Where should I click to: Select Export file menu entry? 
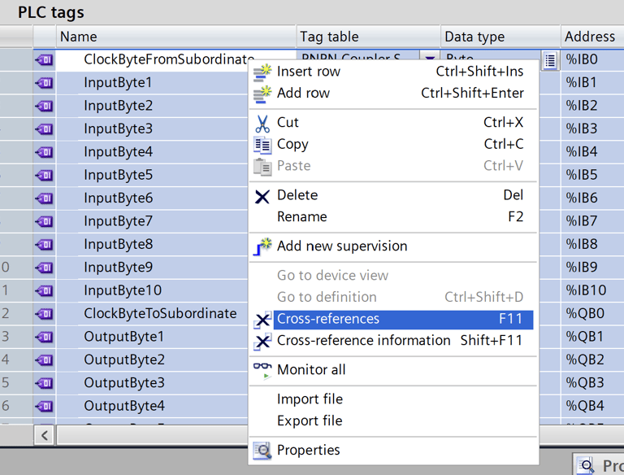coord(310,421)
